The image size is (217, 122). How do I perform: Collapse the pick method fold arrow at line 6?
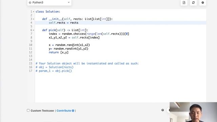(x=34, y=30)
